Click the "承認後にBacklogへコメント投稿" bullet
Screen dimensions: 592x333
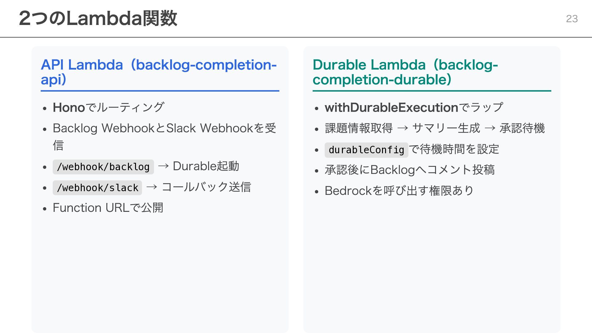pos(409,170)
